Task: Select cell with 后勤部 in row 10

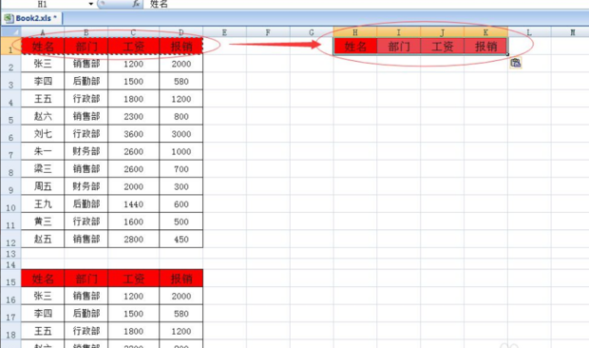Action: coord(86,204)
